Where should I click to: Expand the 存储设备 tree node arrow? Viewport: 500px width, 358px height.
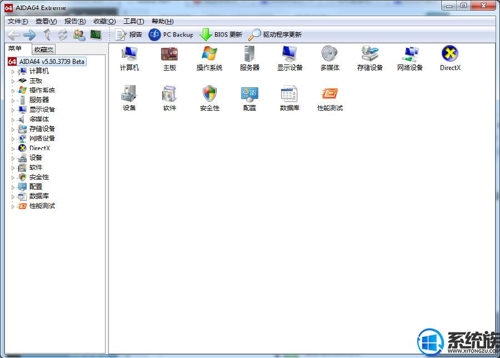pyautogui.click(x=13, y=130)
